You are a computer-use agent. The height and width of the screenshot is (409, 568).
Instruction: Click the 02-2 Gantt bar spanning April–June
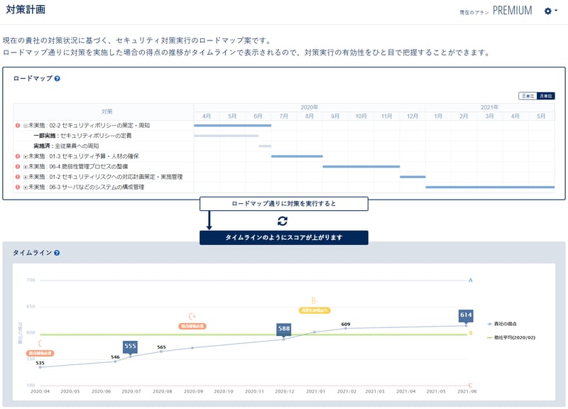tap(233, 126)
